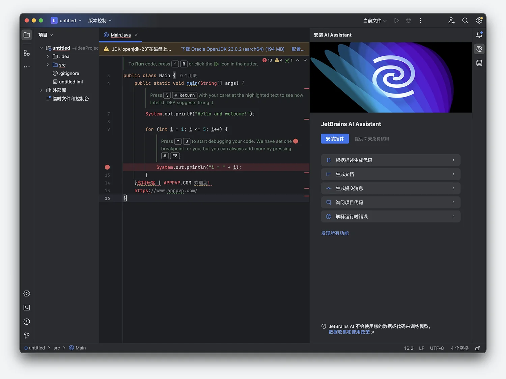Click 安装插件 button
This screenshot has width=506, height=379.
pos(335,139)
